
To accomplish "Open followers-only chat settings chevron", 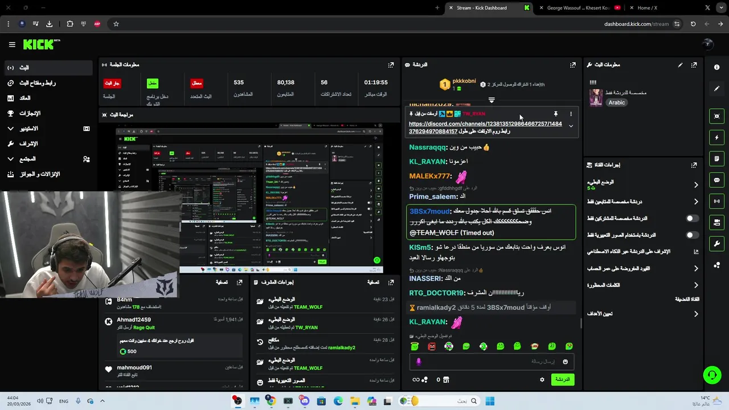I will point(695,202).
